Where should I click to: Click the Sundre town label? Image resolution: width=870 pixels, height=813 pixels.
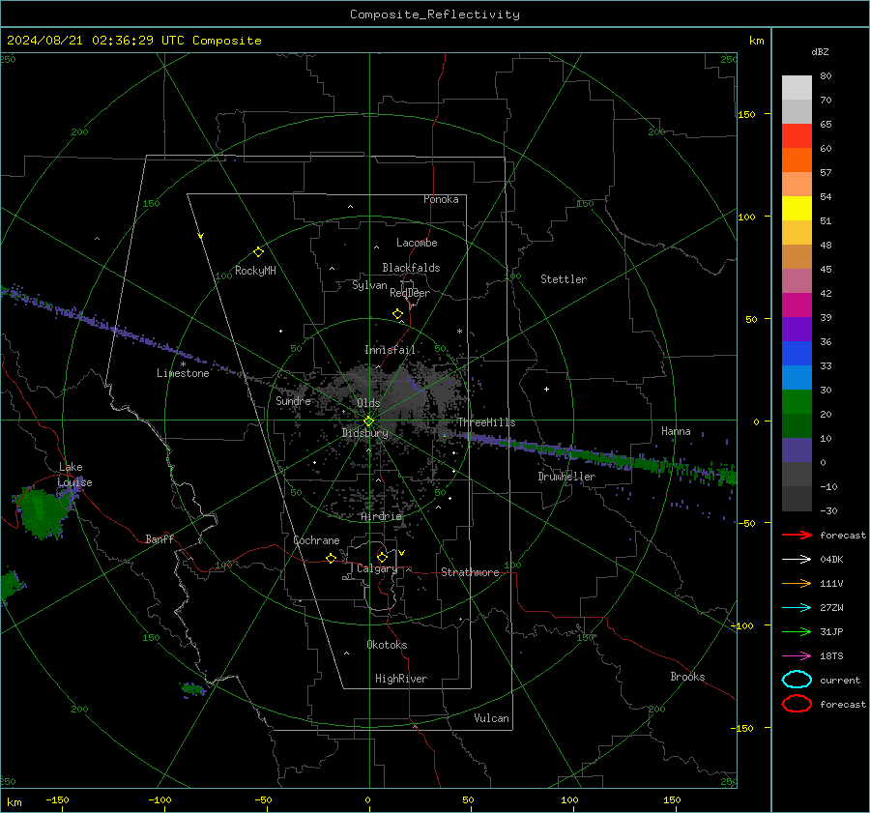[x=293, y=400]
